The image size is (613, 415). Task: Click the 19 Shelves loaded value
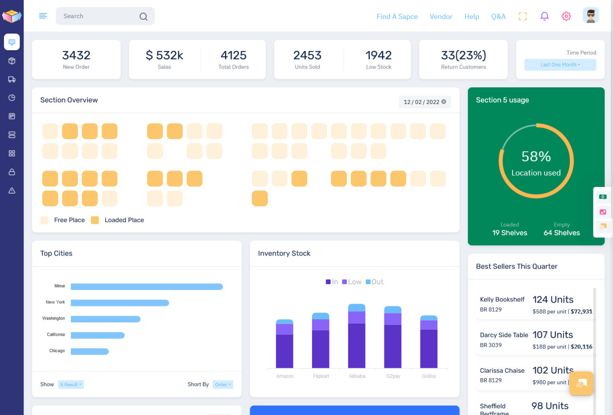[510, 233]
